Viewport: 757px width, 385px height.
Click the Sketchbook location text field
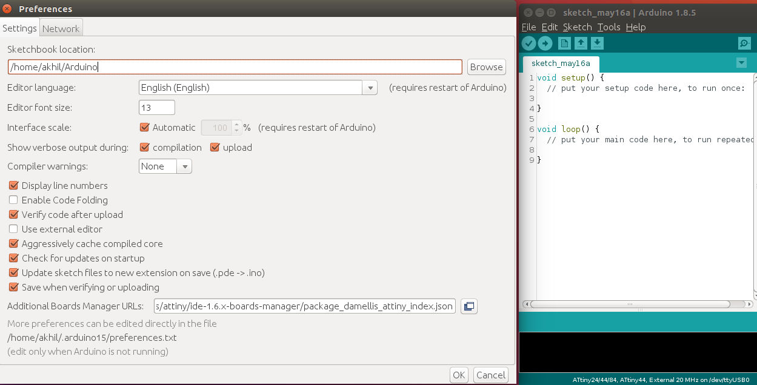point(235,67)
